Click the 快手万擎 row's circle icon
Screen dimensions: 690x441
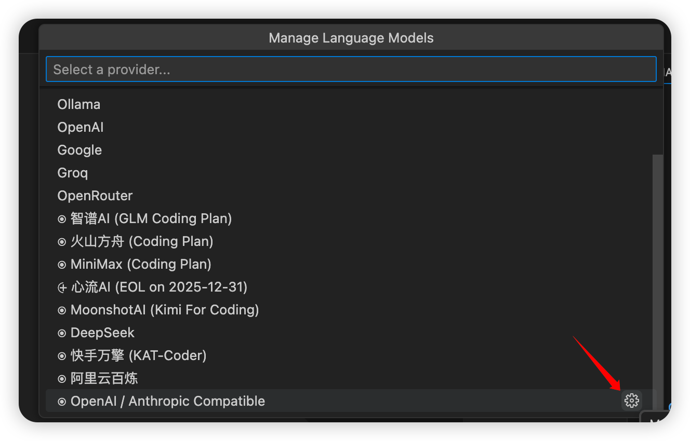[x=62, y=356]
